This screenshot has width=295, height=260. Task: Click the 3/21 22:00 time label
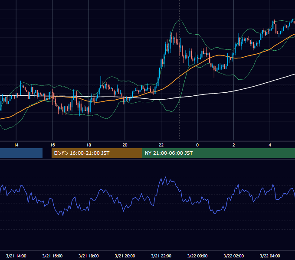(161, 256)
